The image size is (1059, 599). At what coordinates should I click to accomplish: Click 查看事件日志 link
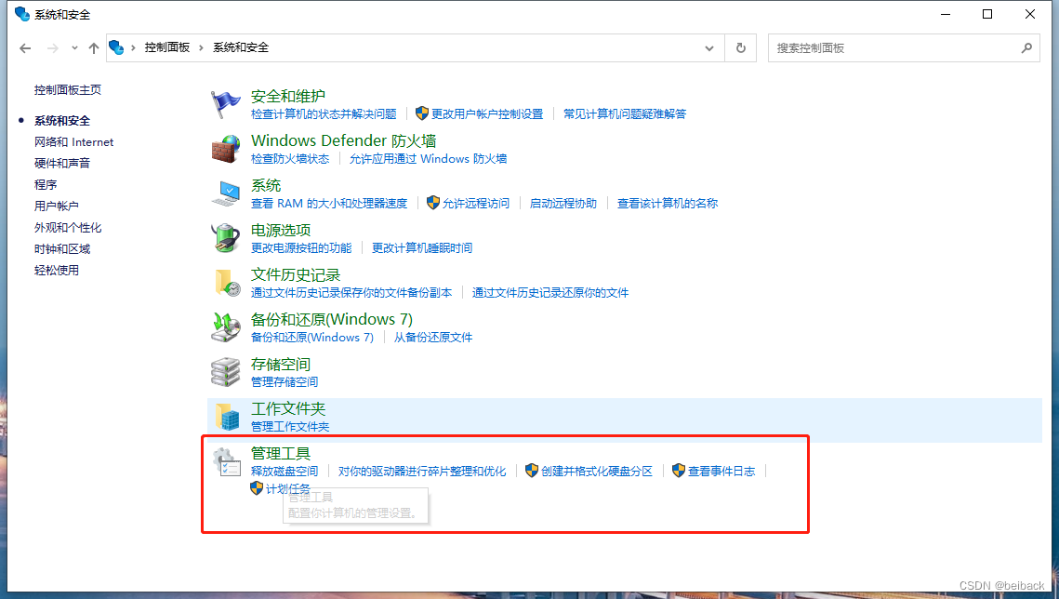721,471
